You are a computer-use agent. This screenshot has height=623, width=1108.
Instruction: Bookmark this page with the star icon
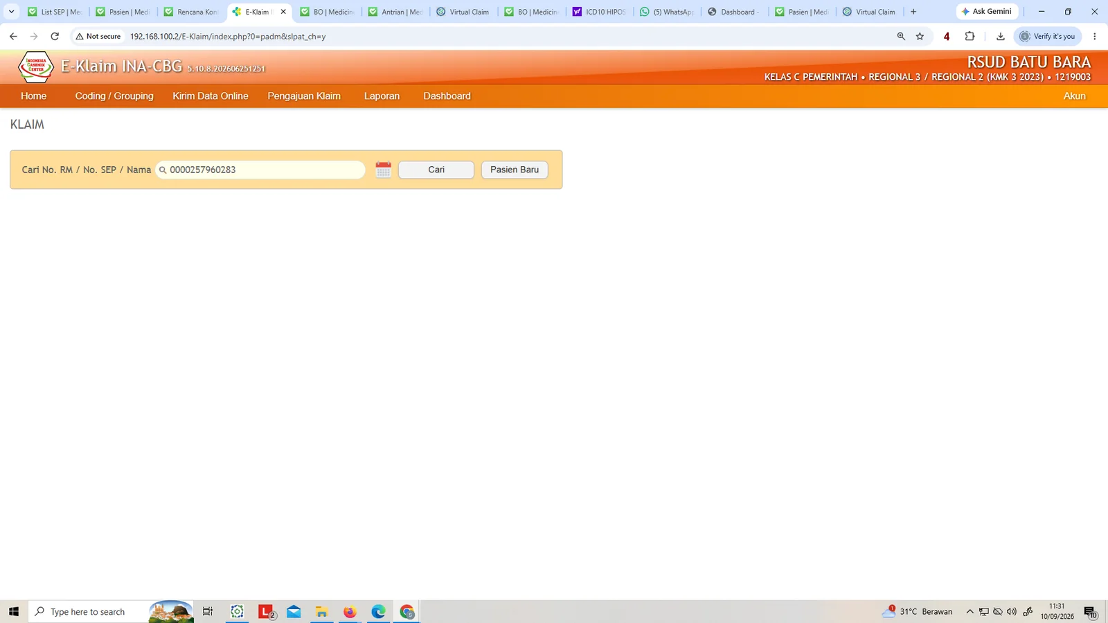[920, 37]
